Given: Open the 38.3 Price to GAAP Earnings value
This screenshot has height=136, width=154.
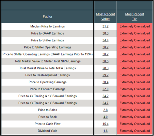Looking at the screenshot, I should click(x=105, y=33).
